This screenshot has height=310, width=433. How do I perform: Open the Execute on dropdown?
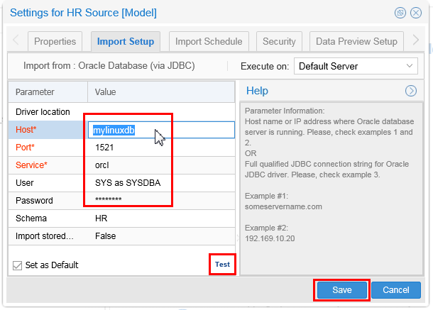pos(356,67)
